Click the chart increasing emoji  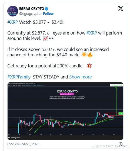(45, 38)
